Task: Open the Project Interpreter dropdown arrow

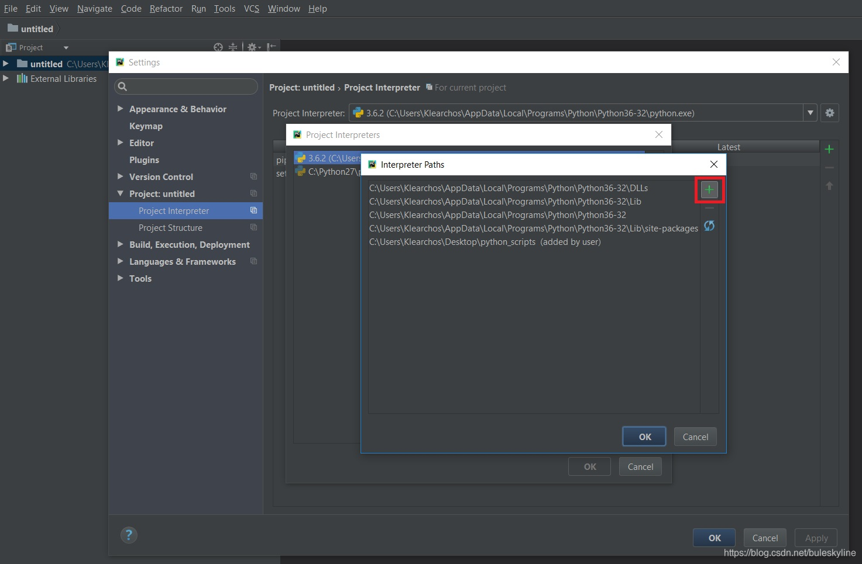Action: 811,113
